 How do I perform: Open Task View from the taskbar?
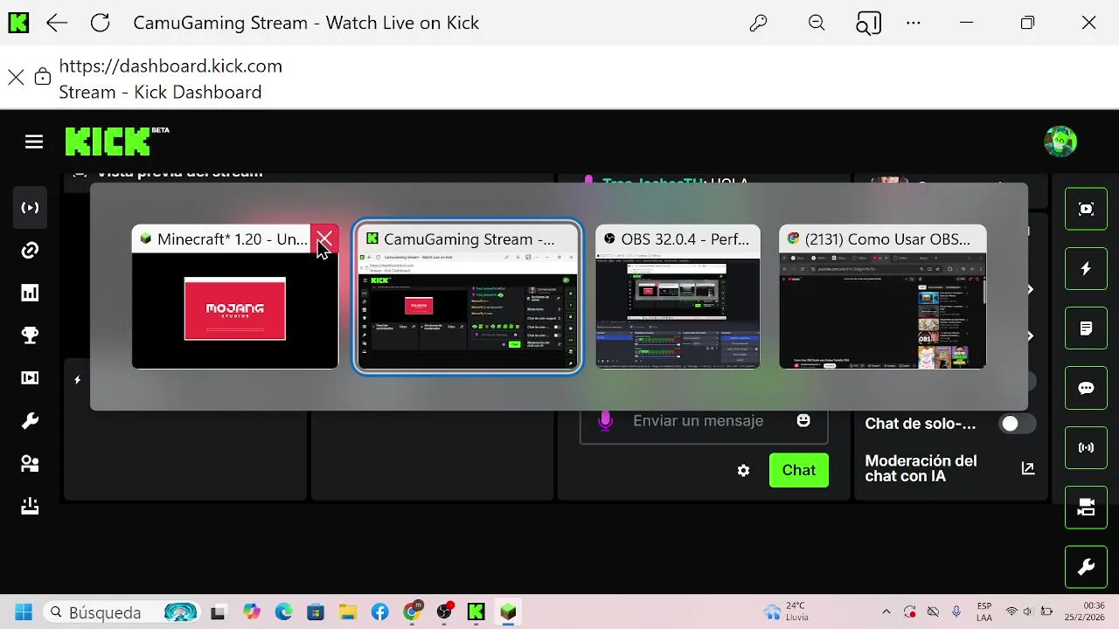[218, 612]
